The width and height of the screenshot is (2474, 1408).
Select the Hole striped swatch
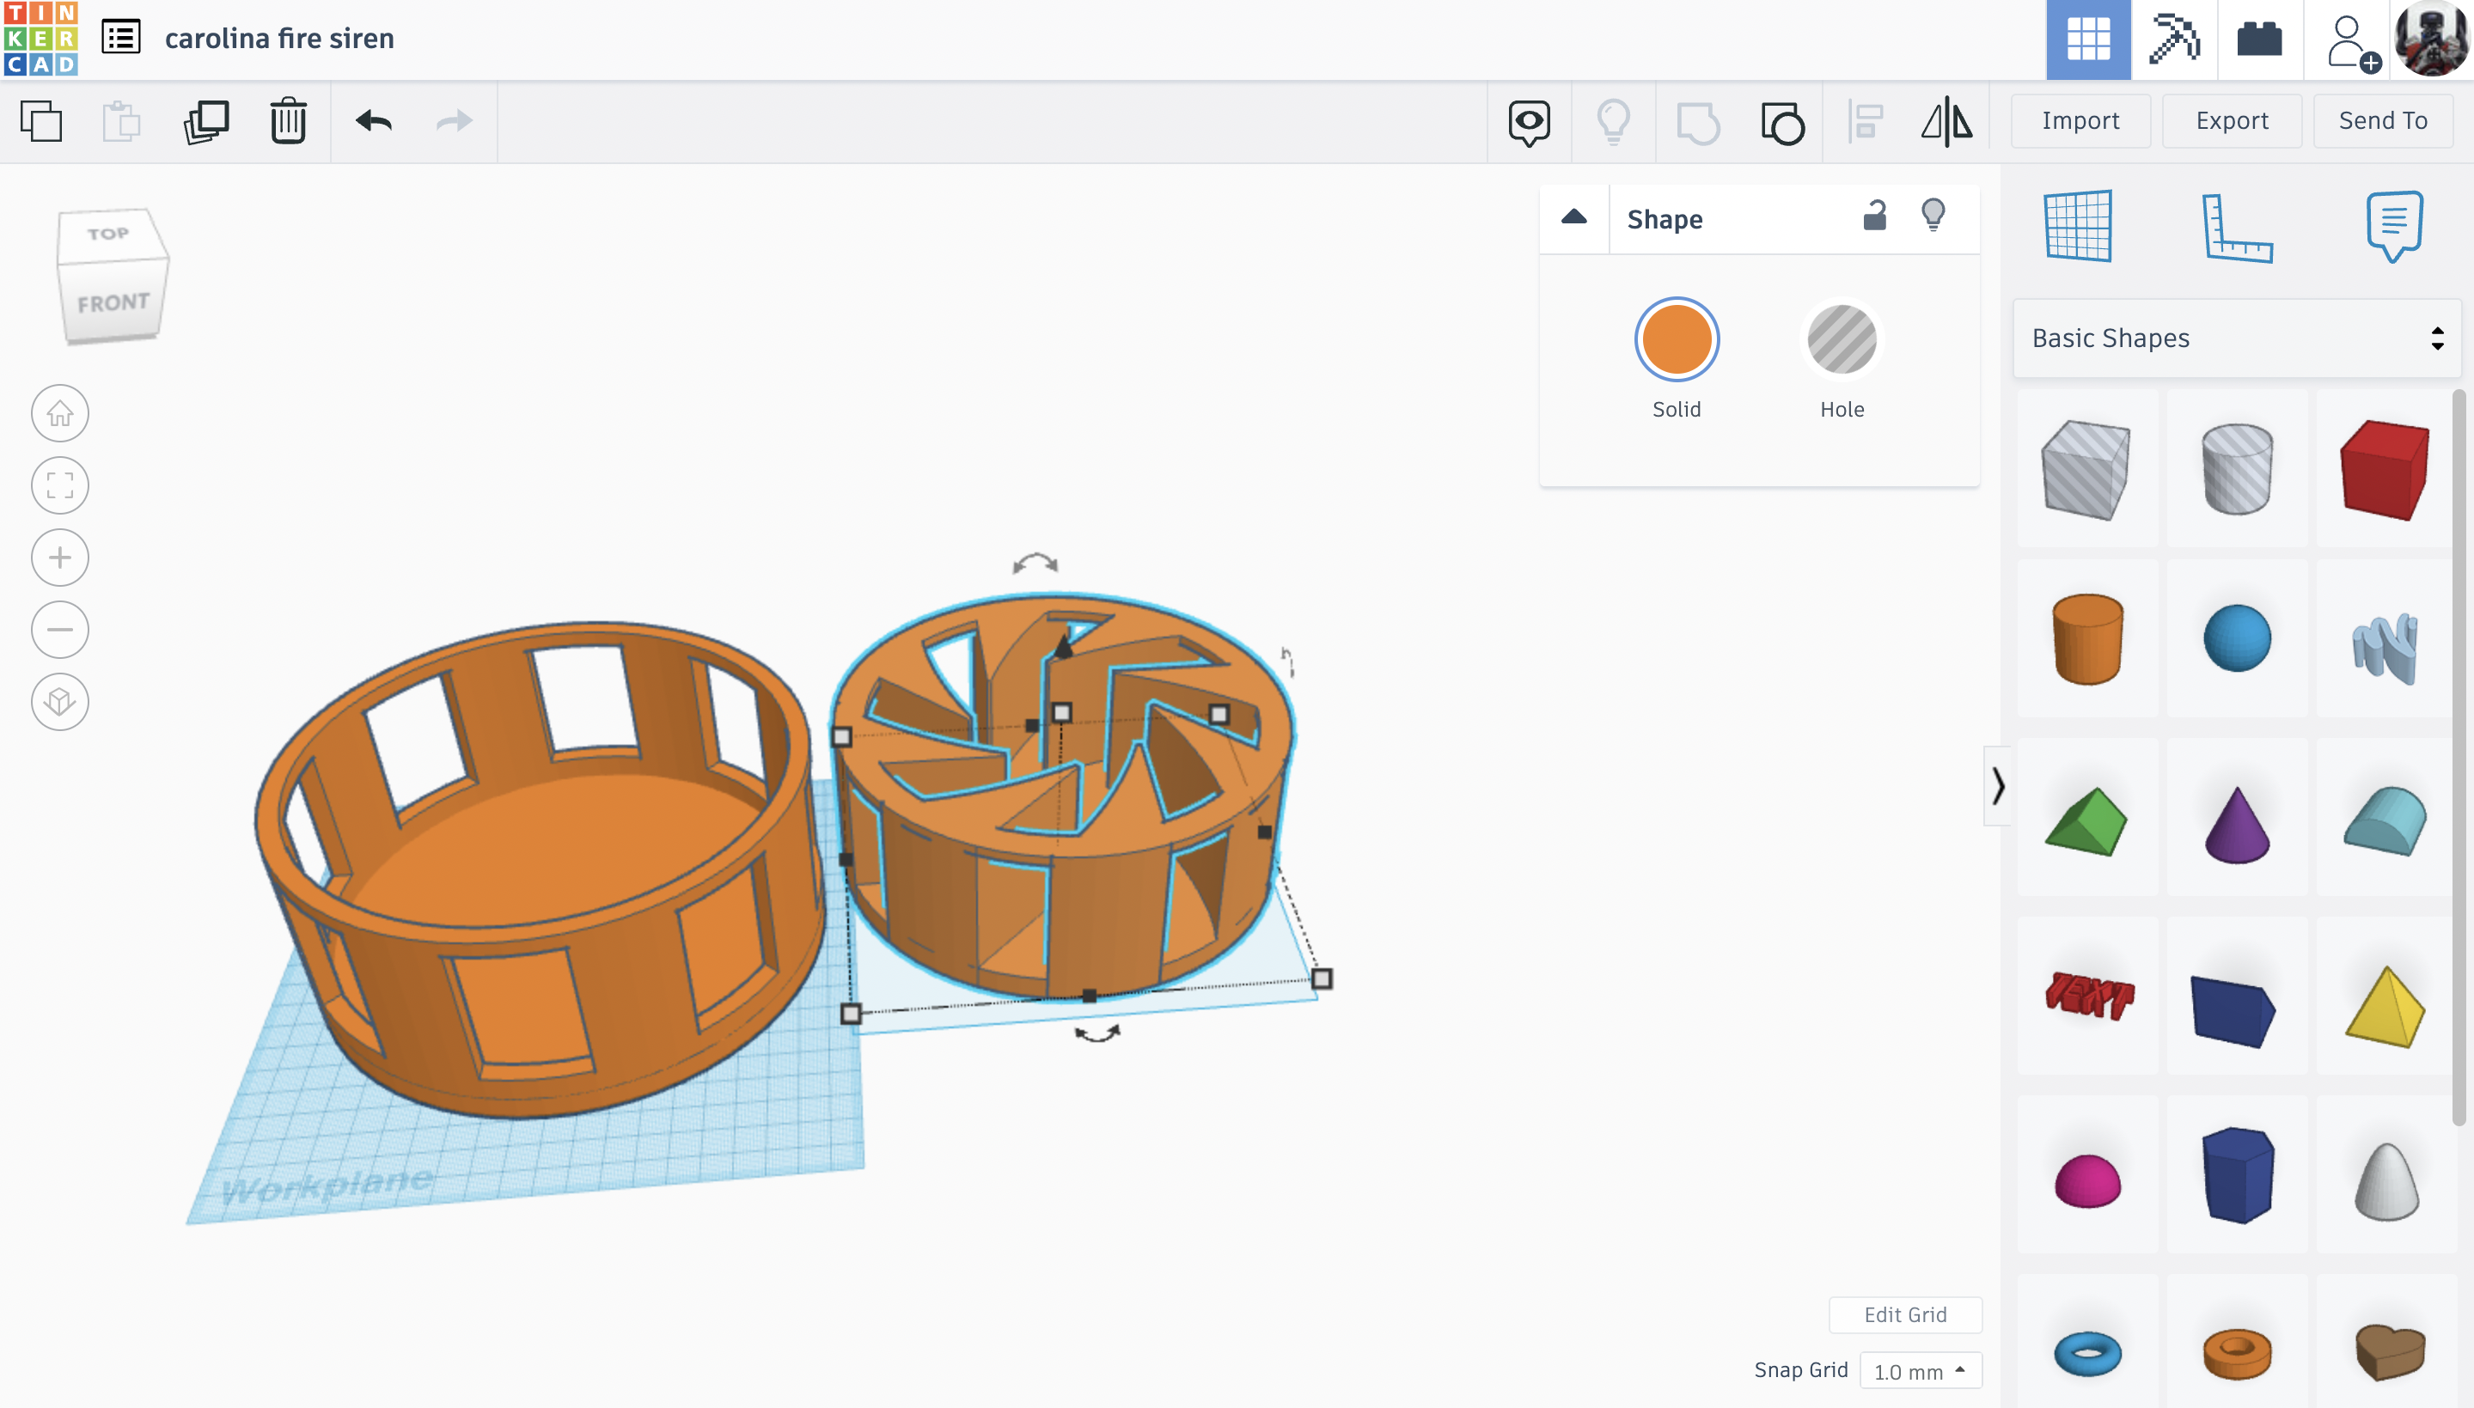[x=1842, y=339]
